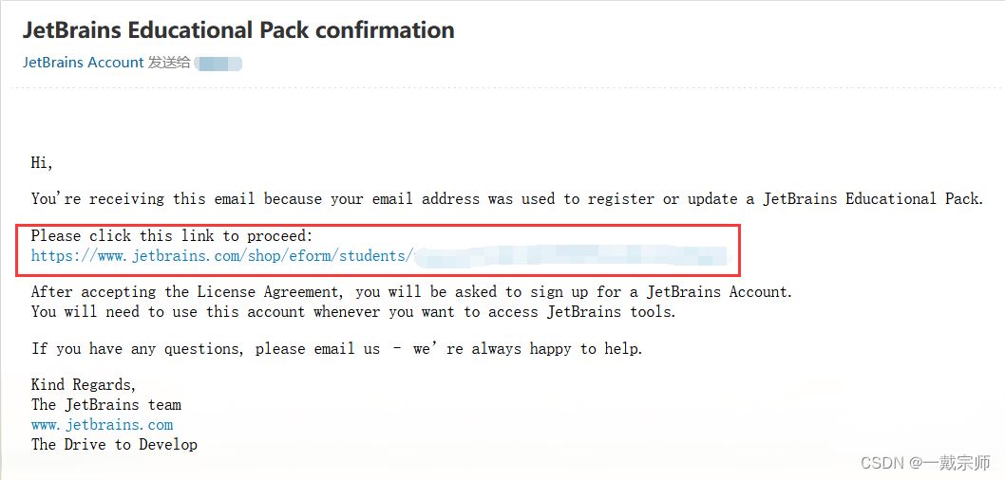Visit www.jetbrains.com link in signature

pyautogui.click(x=102, y=425)
